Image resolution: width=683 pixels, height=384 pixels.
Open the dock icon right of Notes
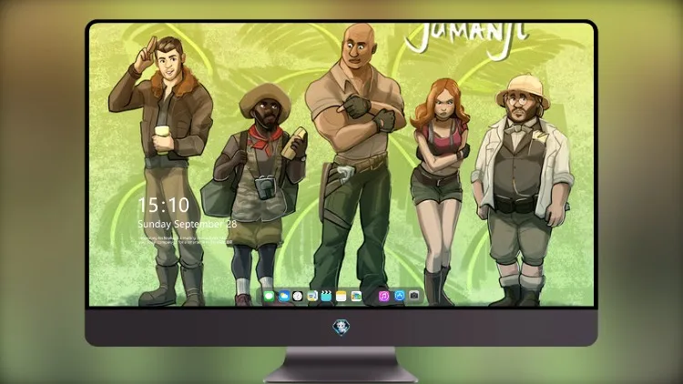(x=356, y=297)
